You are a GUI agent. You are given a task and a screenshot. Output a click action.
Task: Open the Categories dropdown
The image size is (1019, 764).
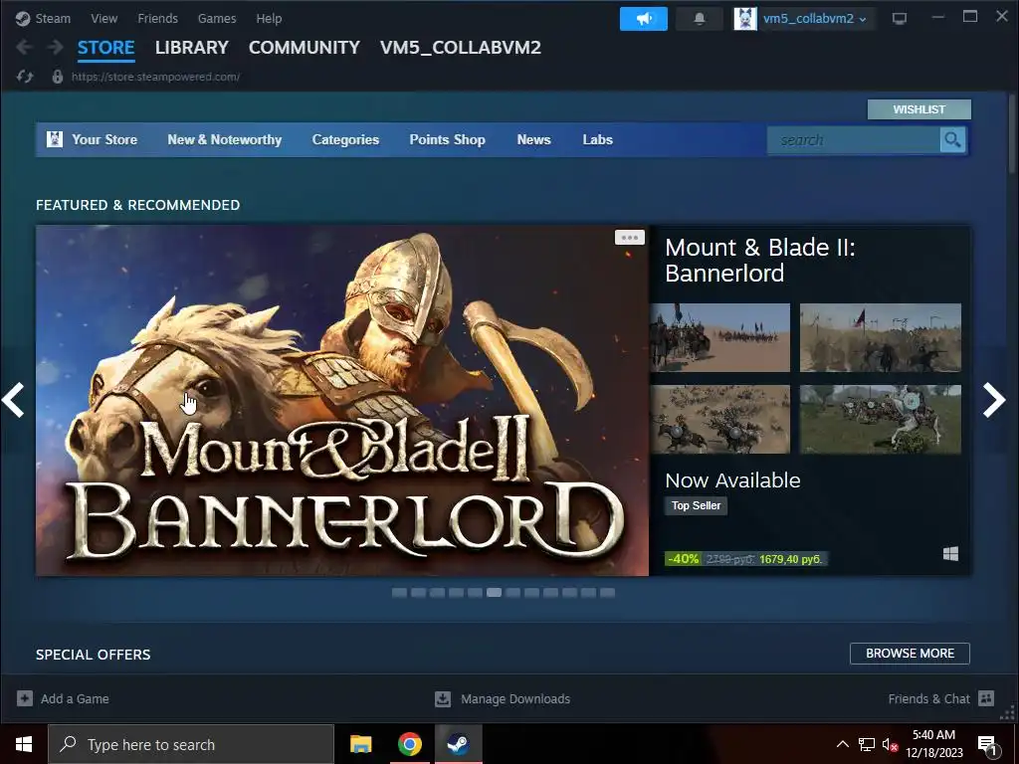(345, 139)
